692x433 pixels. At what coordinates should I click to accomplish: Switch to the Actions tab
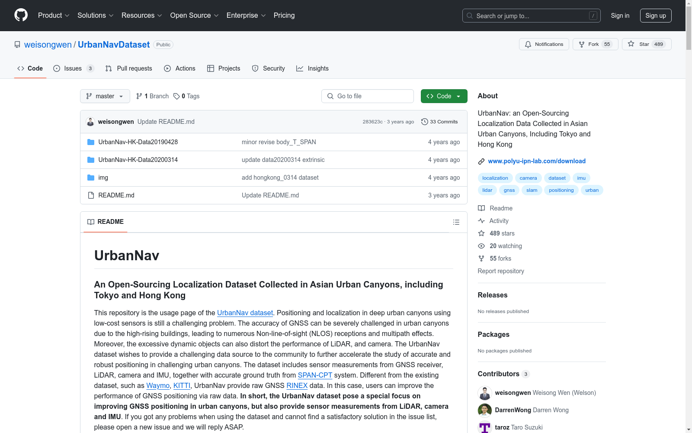[x=179, y=68]
